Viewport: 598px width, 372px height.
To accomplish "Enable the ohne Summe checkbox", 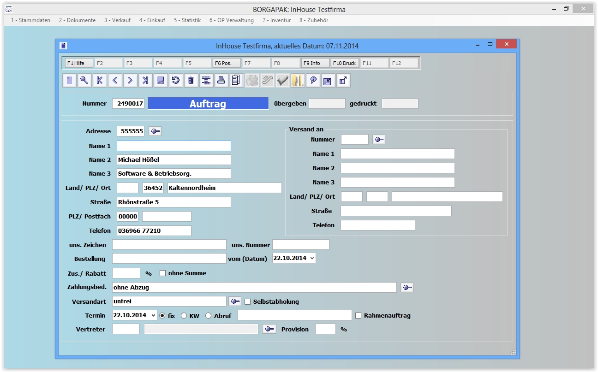I will (x=162, y=273).
